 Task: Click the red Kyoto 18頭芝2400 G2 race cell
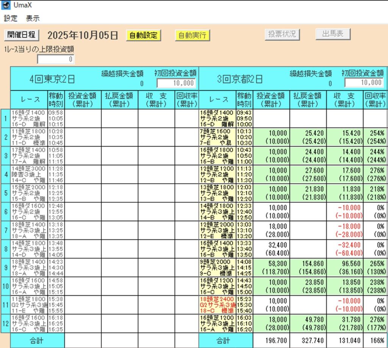(x=217, y=304)
